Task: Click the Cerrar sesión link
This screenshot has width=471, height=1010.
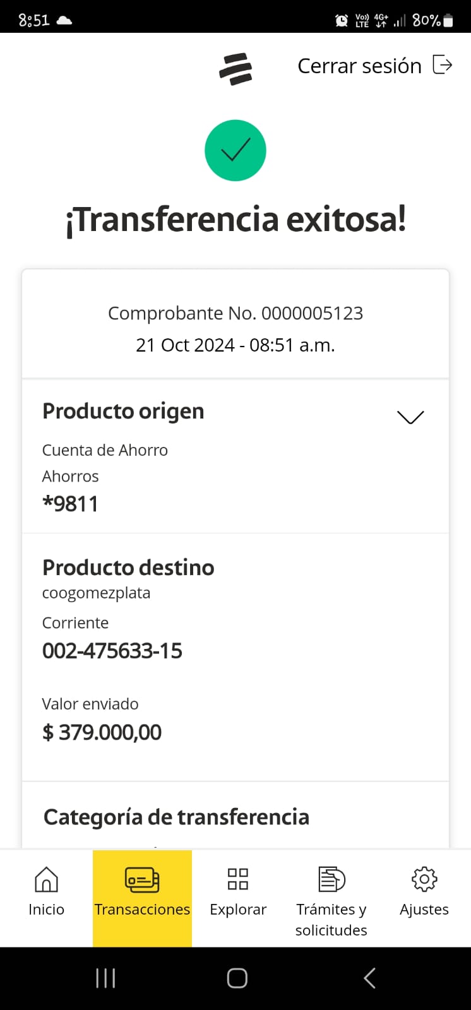Action: pos(359,66)
